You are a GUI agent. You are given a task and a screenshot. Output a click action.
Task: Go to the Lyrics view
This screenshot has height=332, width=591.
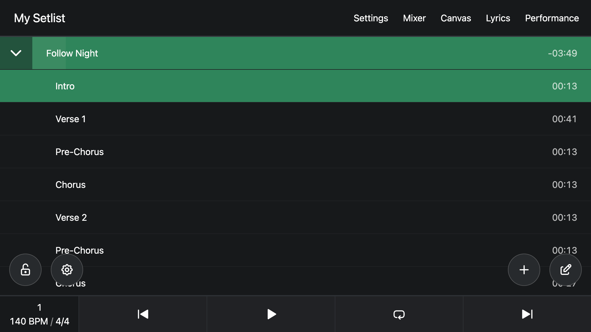(498, 18)
